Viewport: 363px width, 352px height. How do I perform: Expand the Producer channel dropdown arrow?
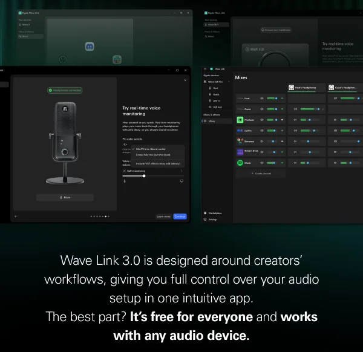[x=282, y=120]
